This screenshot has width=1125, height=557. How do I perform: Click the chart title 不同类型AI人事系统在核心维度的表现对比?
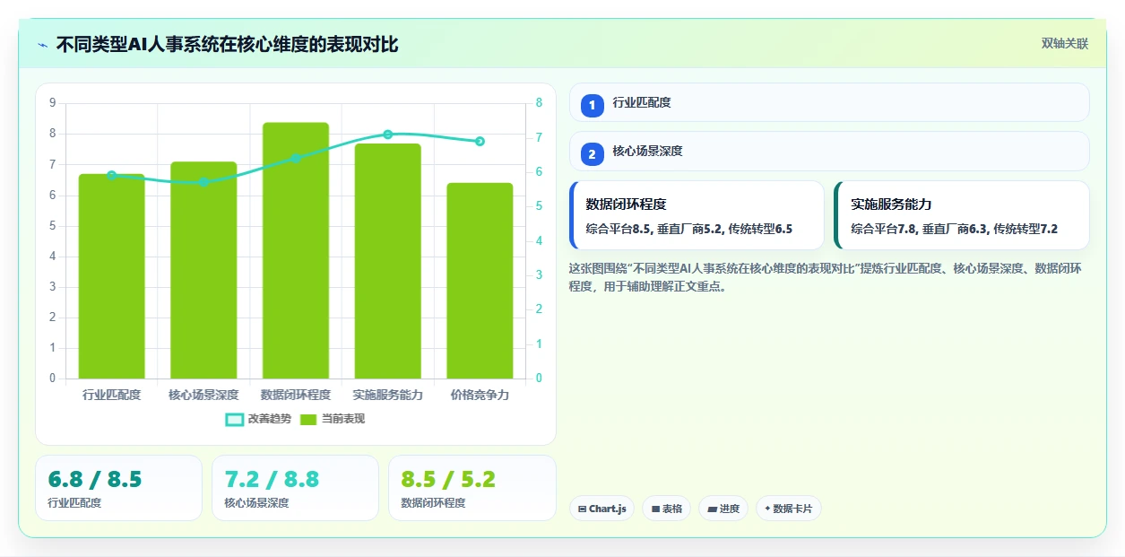tap(227, 45)
